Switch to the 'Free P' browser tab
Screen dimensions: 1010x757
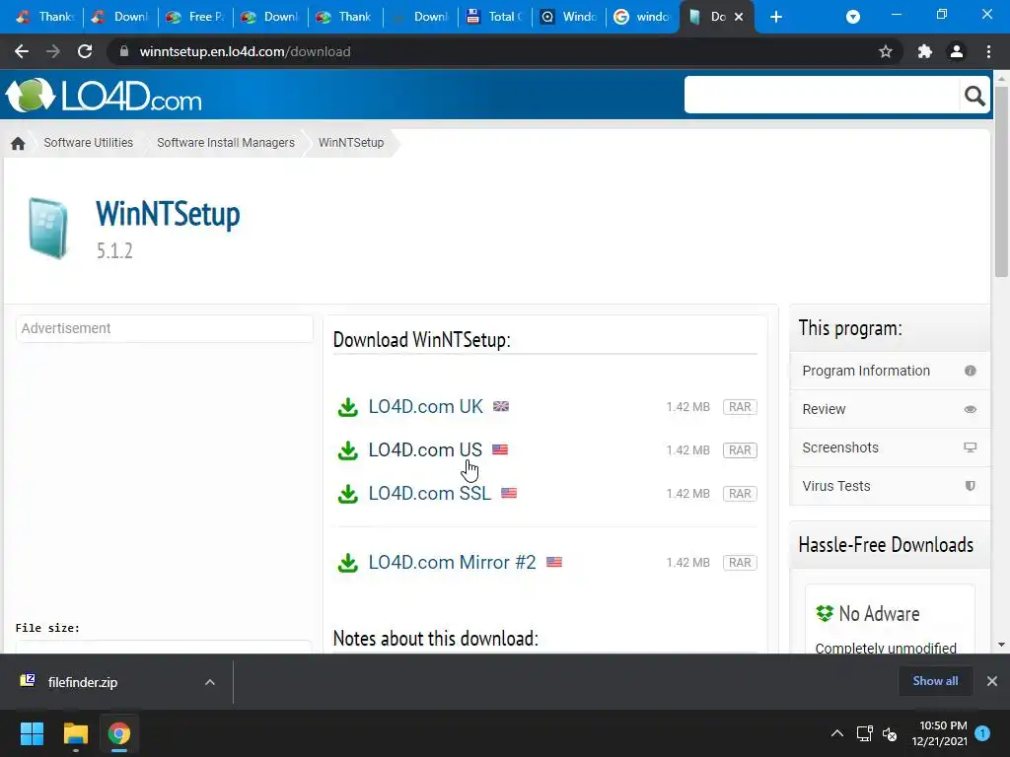click(196, 17)
